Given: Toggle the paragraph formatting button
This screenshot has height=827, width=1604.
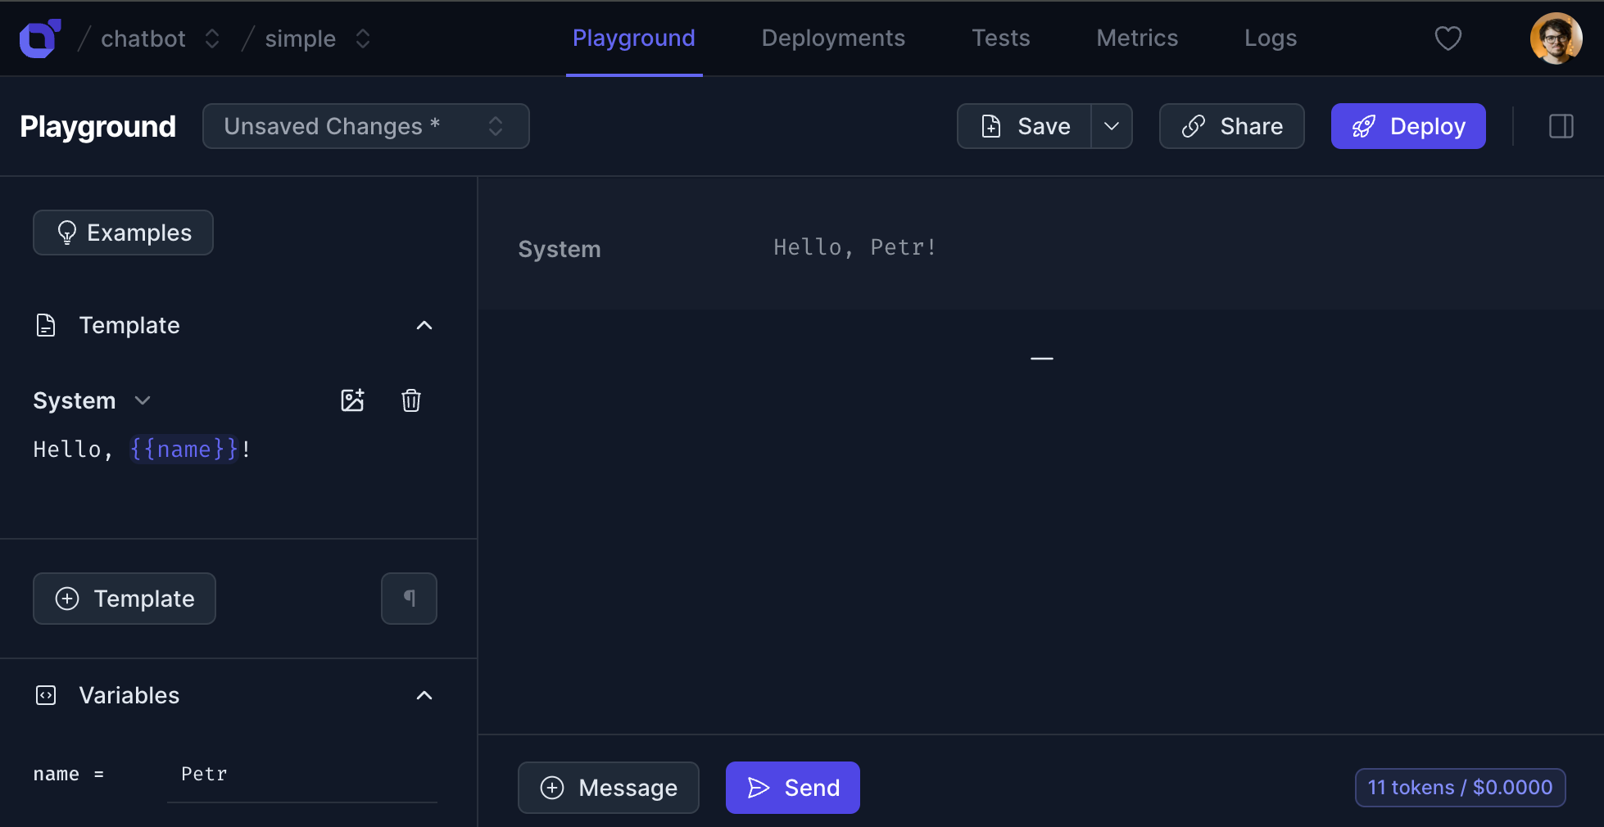Looking at the screenshot, I should 409,599.
